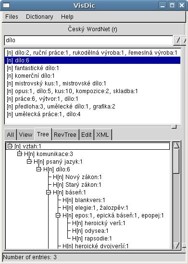Image resolution: width=188 pixels, height=264 pixels.
Task: Switch to the RevTree tab
Action: click(65, 135)
